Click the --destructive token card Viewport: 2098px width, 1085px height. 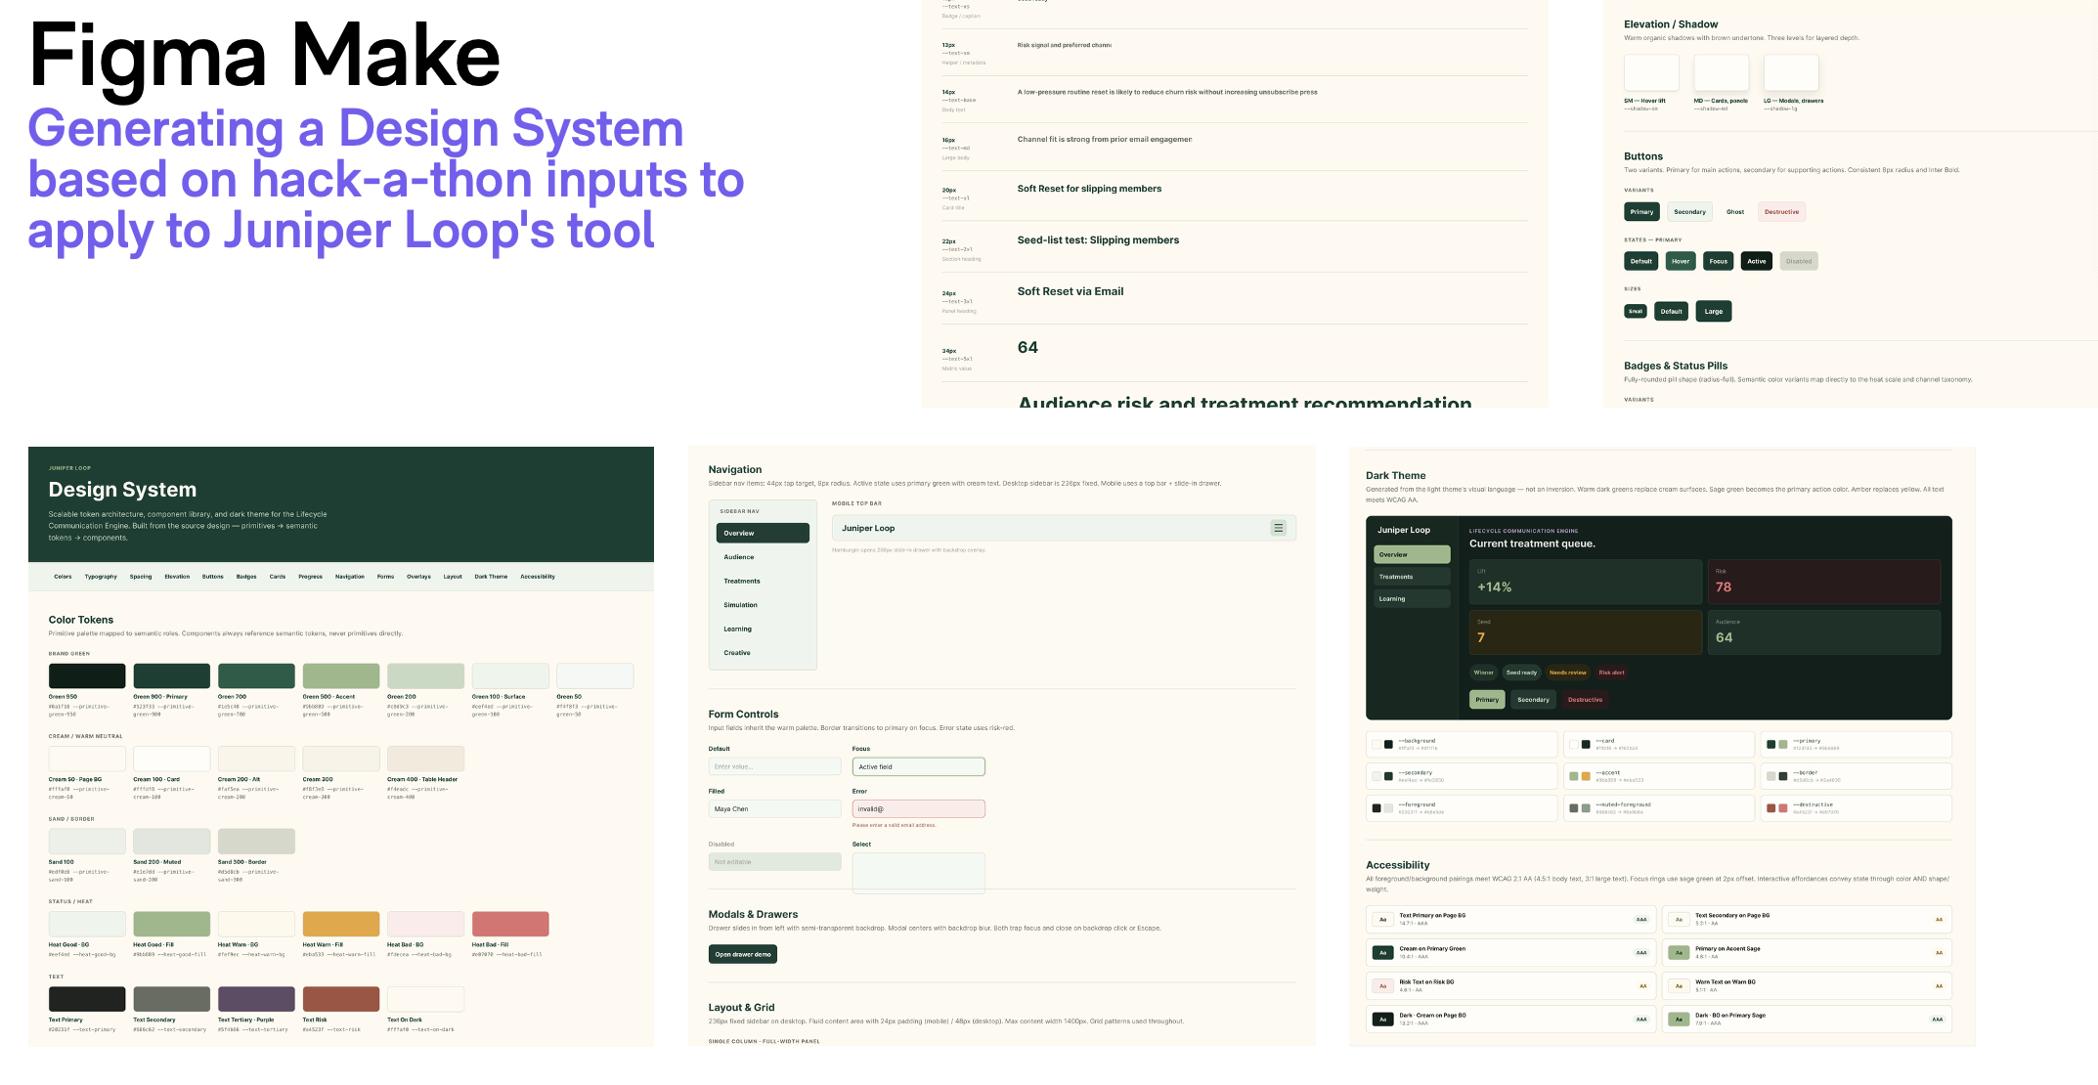point(1856,808)
